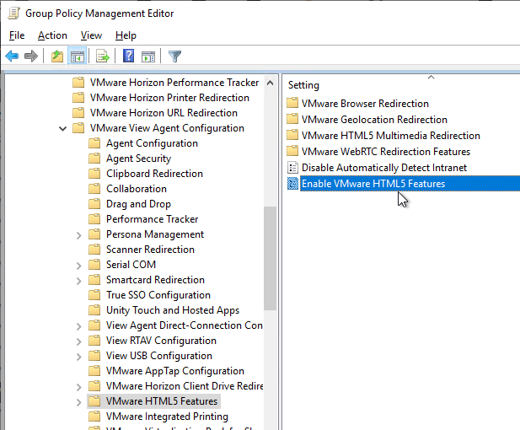Select Unity Touch and Hosted Apps
This screenshot has width=520, height=430.
173,310
